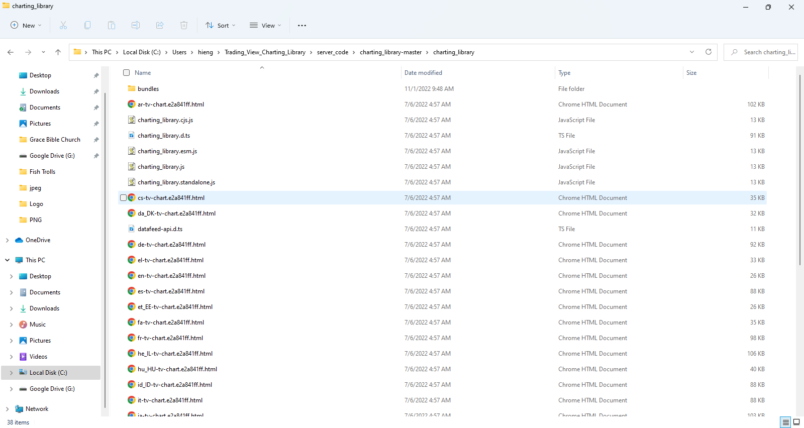Click the file list vertical scrollbar

pyautogui.click(x=800, y=170)
